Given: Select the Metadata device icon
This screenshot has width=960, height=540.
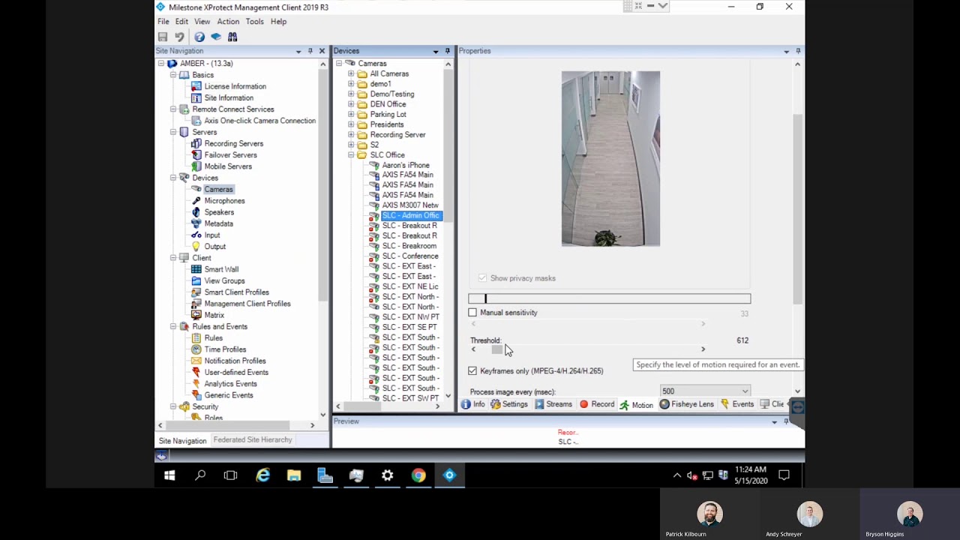Looking at the screenshot, I should point(196,223).
